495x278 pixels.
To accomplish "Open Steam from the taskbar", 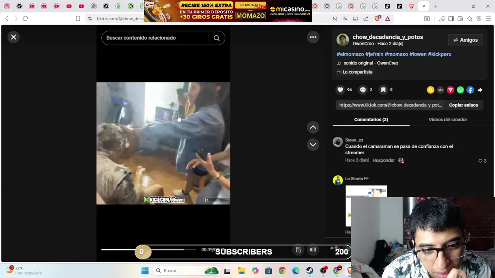I will (x=309, y=271).
